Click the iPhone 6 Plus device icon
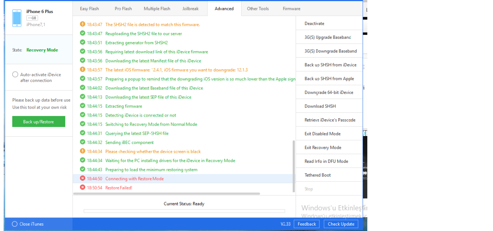Viewport: 493px width, 231px height. (17, 18)
